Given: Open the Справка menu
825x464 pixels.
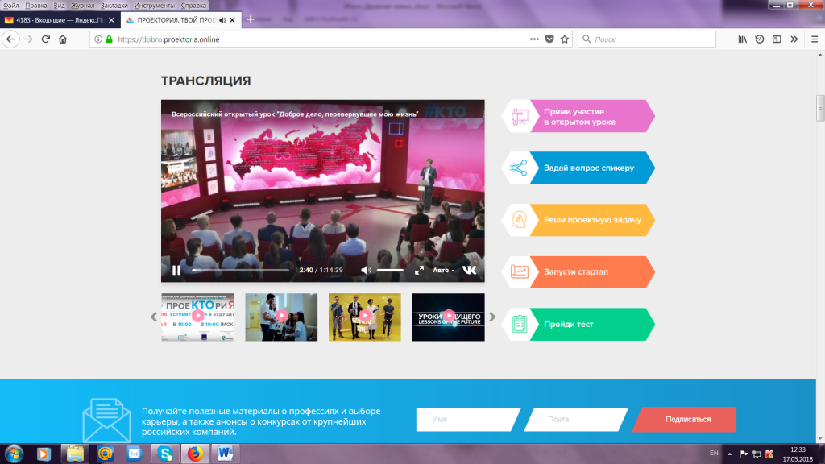Looking at the screenshot, I should point(193,6).
